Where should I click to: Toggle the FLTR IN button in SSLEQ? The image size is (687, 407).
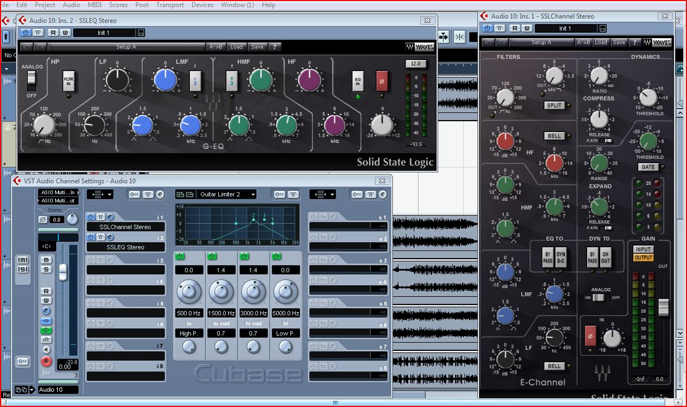click(x=68, y=81)
